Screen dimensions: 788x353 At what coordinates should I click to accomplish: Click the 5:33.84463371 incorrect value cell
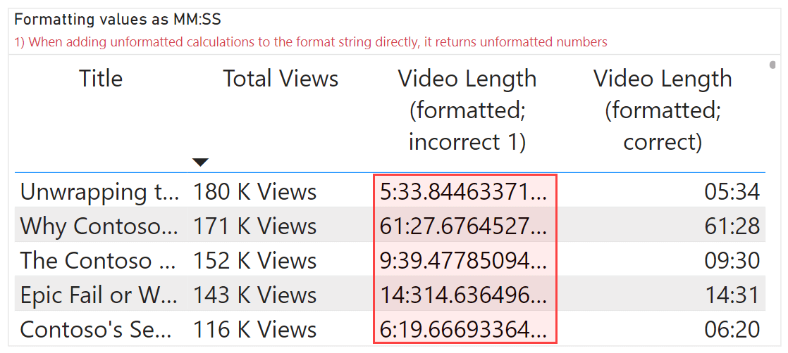[464, 191]
